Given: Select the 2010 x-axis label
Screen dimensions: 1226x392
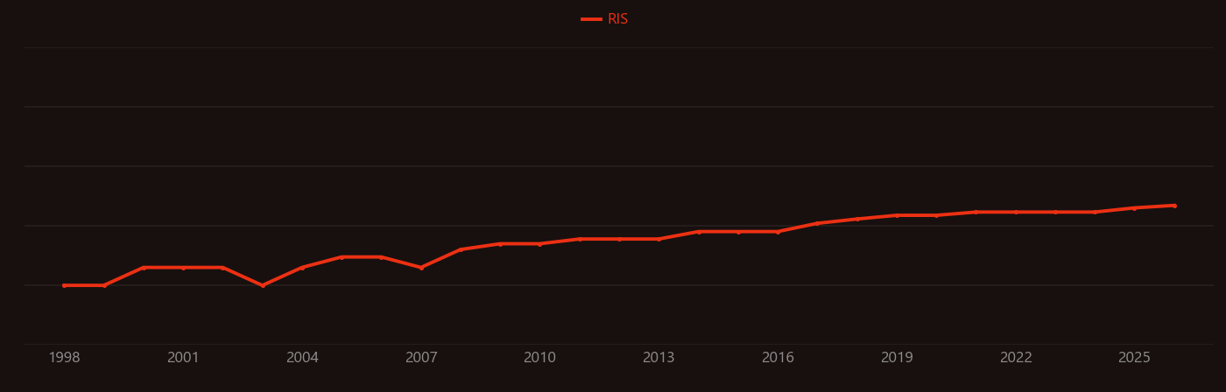Looking at the screenshot, I should [539, 358].
